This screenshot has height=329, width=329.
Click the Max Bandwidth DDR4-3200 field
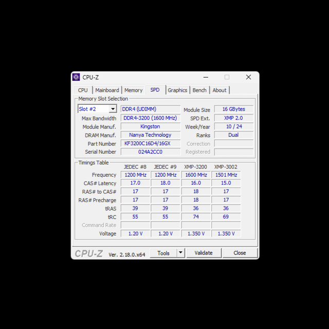click(x=150, y=118)
